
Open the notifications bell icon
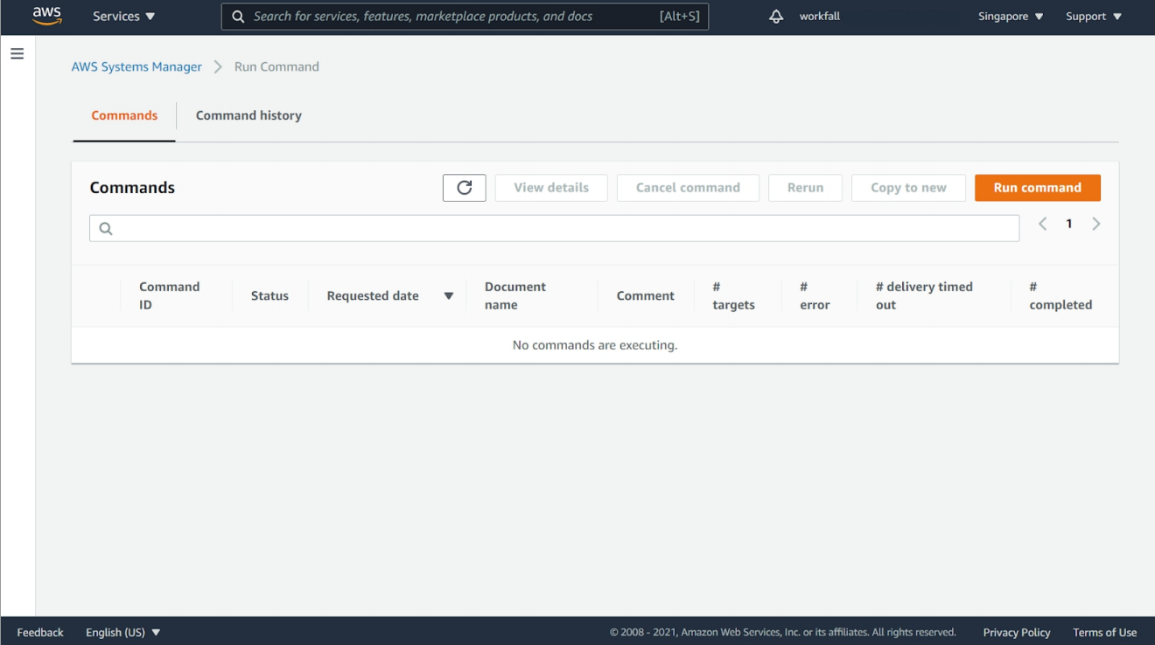[776, 17]
